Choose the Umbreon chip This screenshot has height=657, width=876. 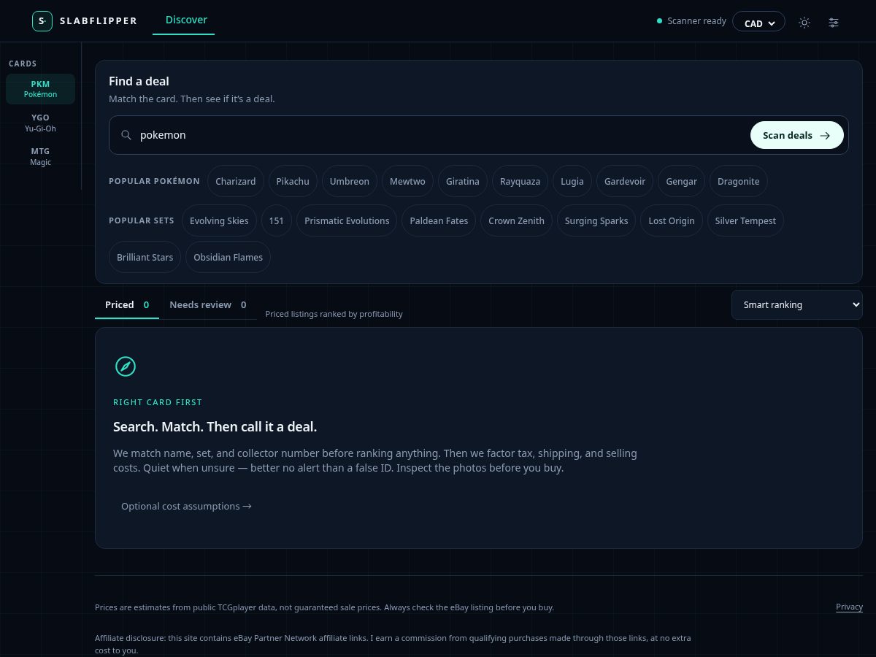349,181
